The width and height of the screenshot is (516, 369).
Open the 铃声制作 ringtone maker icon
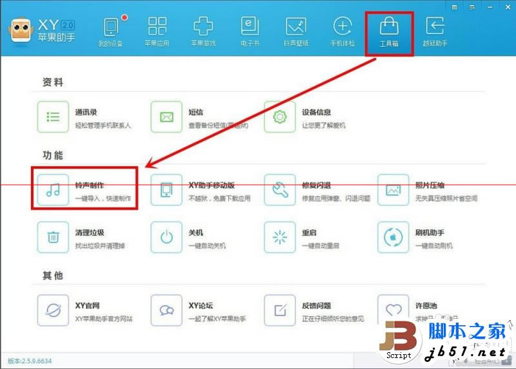coord(53,191)
